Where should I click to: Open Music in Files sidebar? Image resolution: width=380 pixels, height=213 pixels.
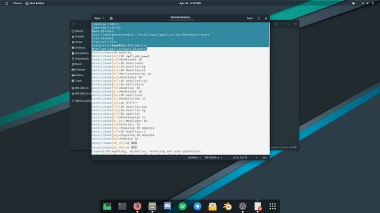coord(78,64)
